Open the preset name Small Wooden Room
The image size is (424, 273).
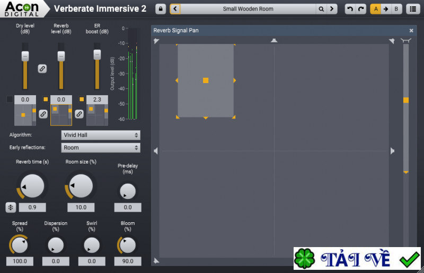pos(248,9)
